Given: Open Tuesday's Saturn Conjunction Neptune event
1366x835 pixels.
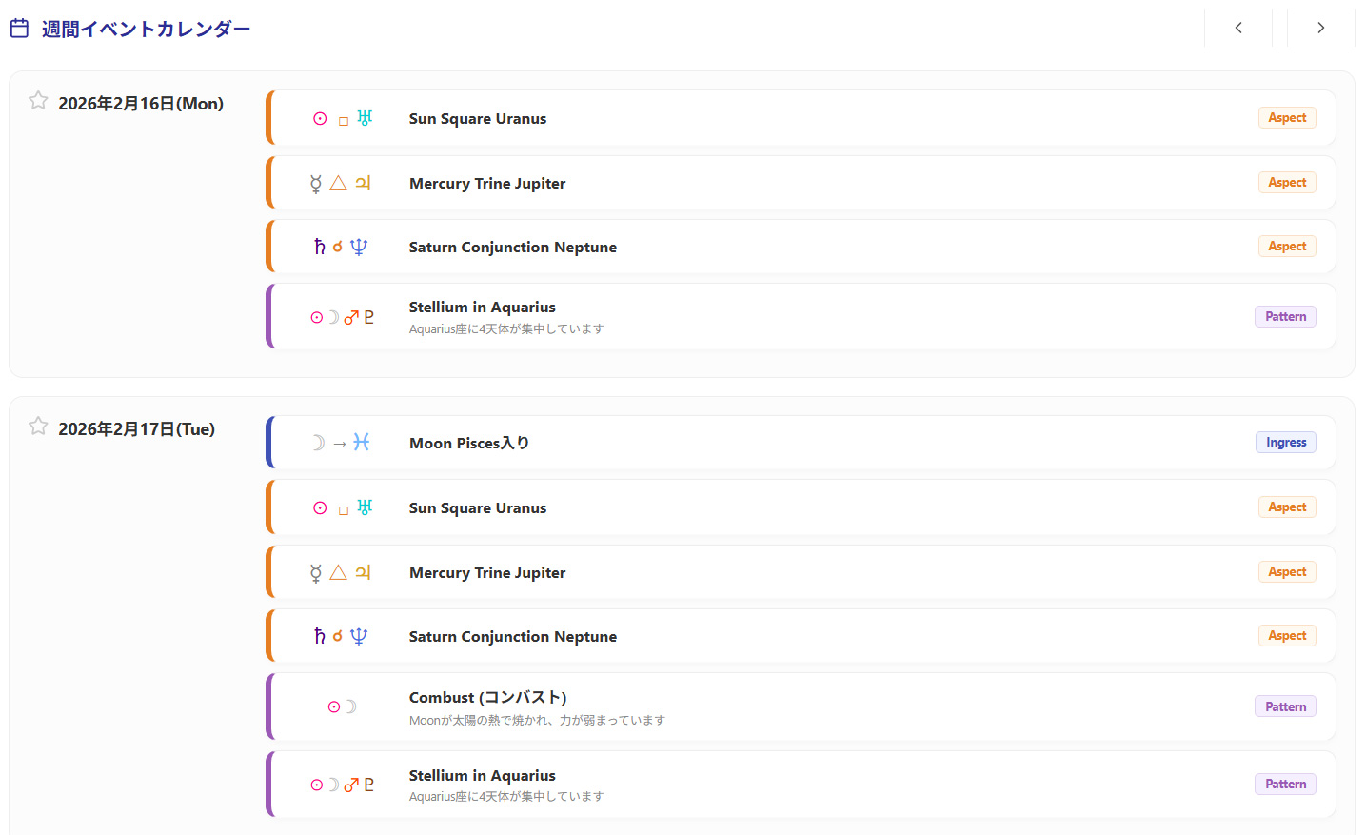Looking at the screenshot, I should tap(512, 636).
